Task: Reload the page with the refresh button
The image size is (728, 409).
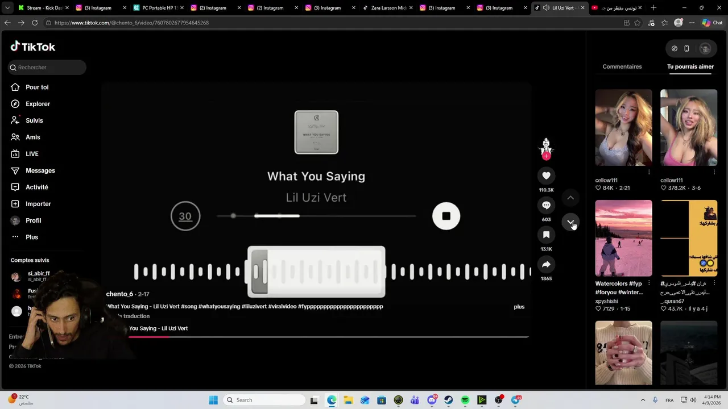Action: tap(35, 23)
